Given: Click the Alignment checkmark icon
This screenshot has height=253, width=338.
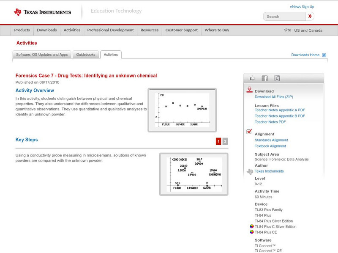Looking at the screenshot, I should pyautogui.click(x=249, y=132).
